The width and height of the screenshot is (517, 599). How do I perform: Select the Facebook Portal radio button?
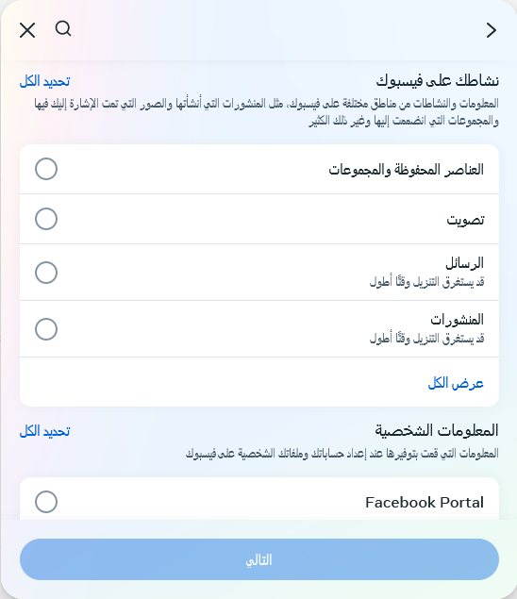[x=46, y=502]
